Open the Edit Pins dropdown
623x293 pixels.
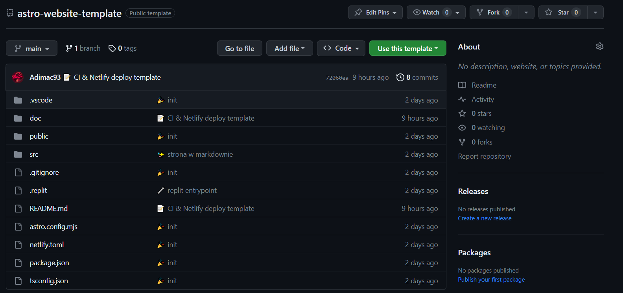tap(375, 13)
